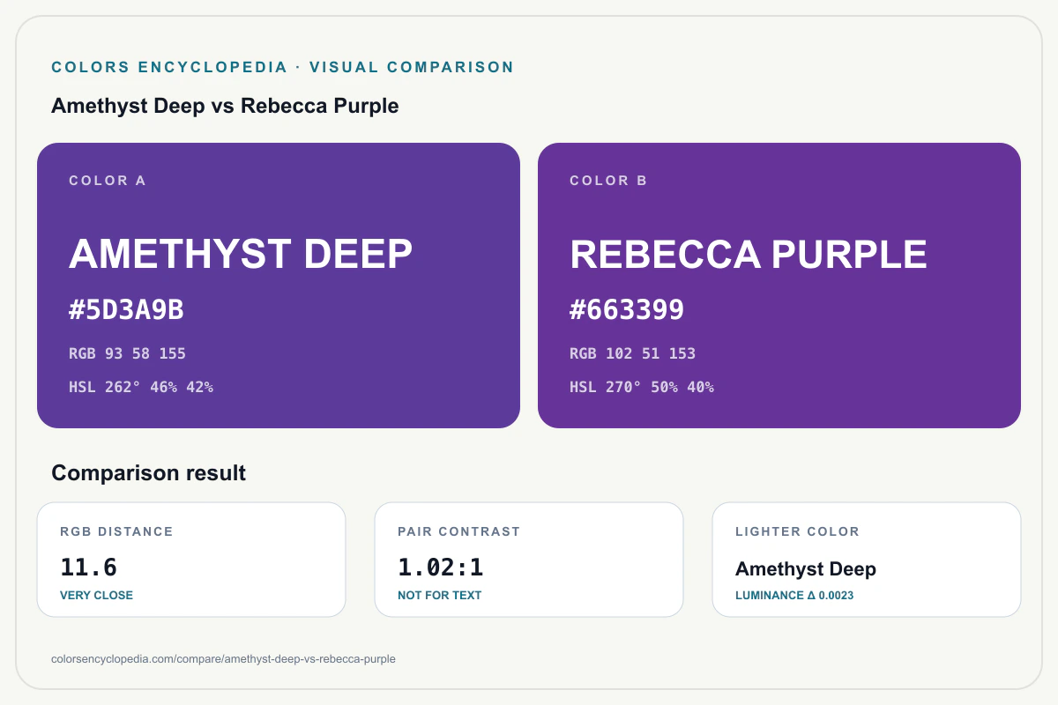
Task: Click the colorsencyclopedia.com compare URL
Action: [224, 658]
